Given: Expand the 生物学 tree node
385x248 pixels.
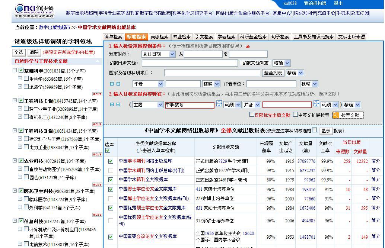Looking at the screenshot, I should tap(20, 78).
